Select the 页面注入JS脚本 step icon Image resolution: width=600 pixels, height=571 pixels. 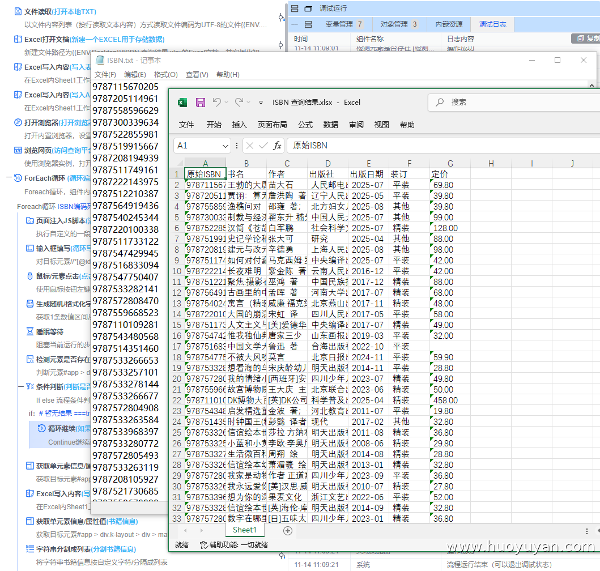[x=30, y=220]
